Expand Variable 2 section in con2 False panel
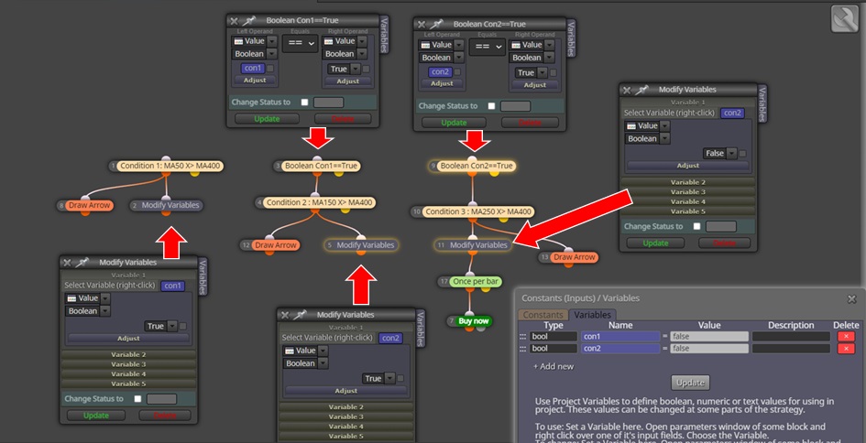 [x=687, y=182]
